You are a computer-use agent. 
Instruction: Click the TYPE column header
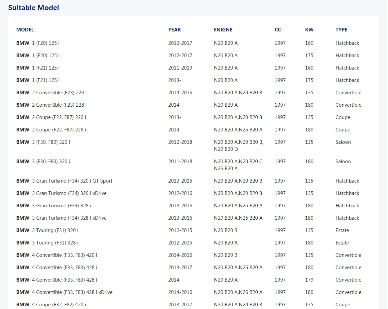(x=341, y=30)
